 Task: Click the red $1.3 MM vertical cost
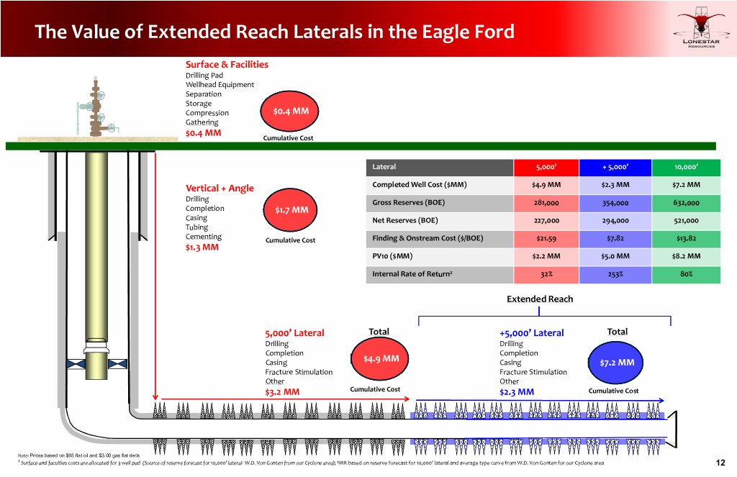(x=202, y=247)
